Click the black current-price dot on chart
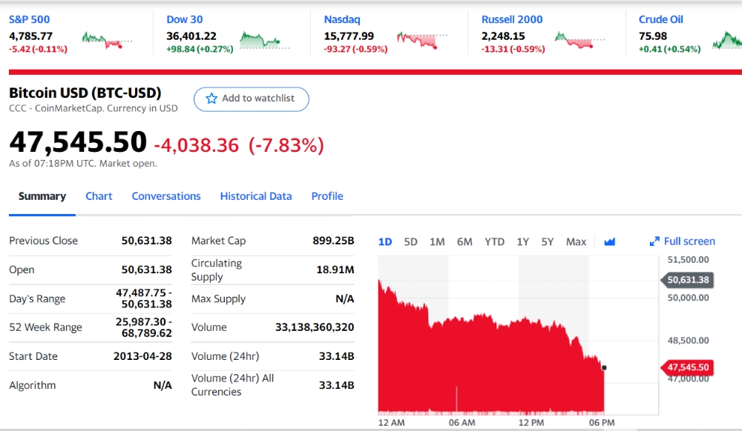742x431 pixels. point(604,368)
